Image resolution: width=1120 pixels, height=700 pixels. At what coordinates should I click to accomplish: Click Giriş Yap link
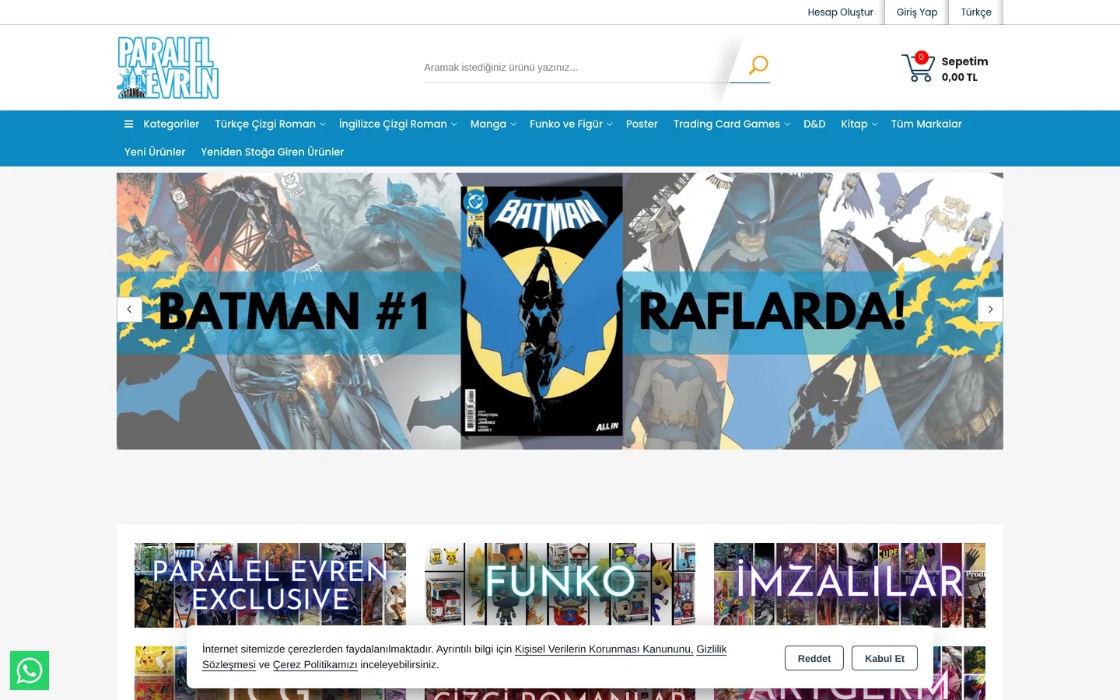coord(917,12)
